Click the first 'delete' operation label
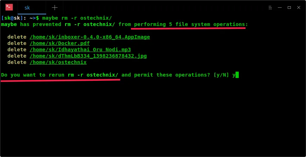 click(17, 37)
